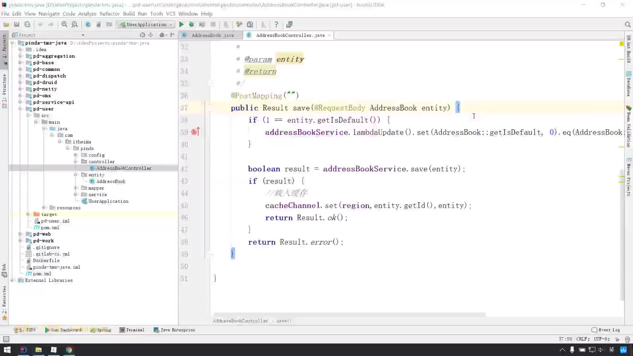Hide the Project panel with the pin icon
This screenshot has width=633, height=356.
[x=172, y=35]
